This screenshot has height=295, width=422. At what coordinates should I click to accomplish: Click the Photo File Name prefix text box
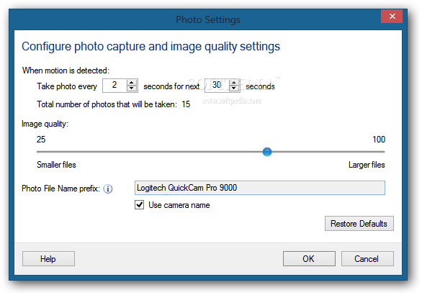click(x=260, y=188)
